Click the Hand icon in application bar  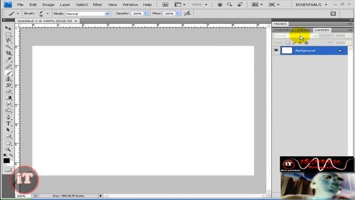pyautogui.click(x=220, y=4)
